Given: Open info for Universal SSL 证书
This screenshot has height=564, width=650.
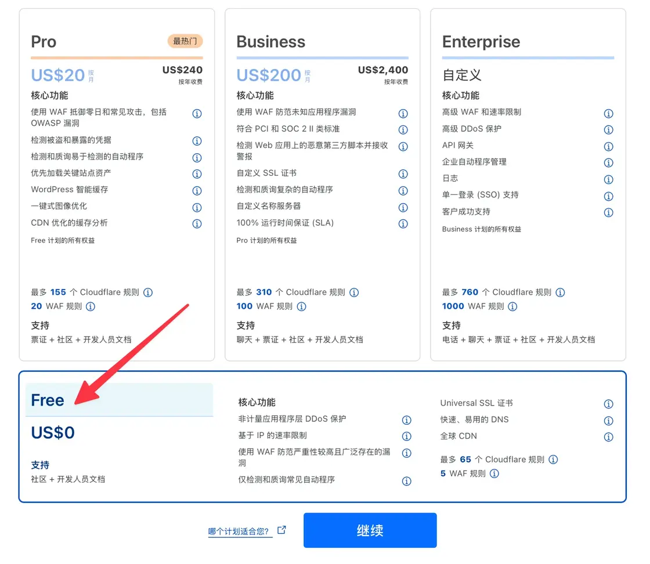Looking at the screenshot, I should [x=609, y=404].
